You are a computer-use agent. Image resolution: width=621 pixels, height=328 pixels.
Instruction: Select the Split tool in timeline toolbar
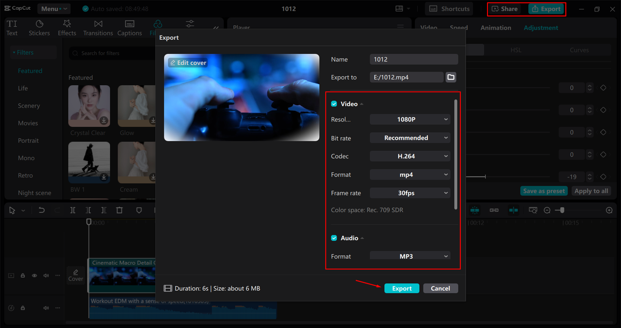[73, 210]
